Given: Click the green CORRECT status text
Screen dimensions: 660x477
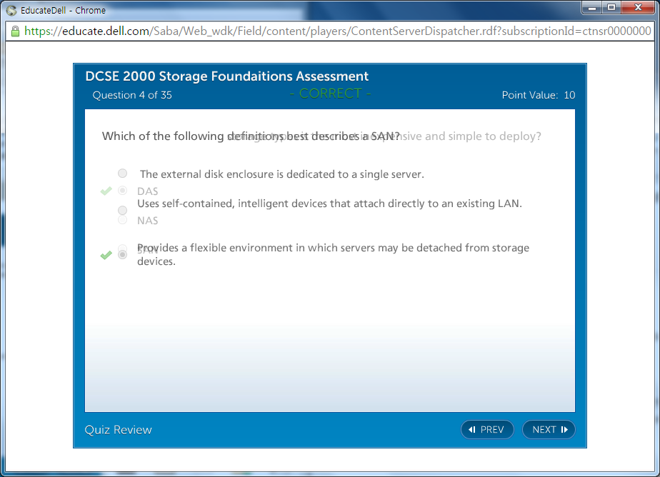Looking at the screenshot, I should pos(330,94).
